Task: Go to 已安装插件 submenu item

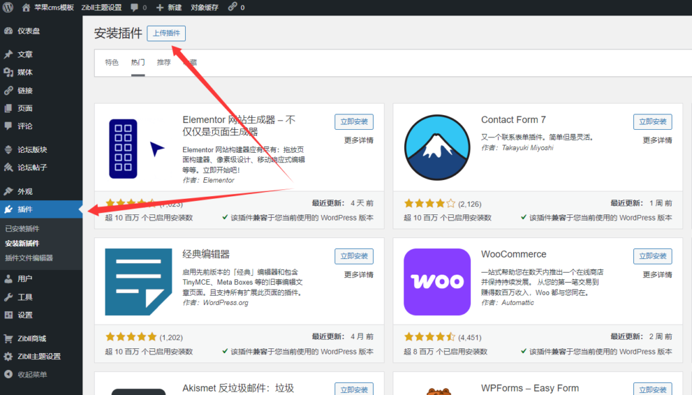Action: (x=22, y=229)
